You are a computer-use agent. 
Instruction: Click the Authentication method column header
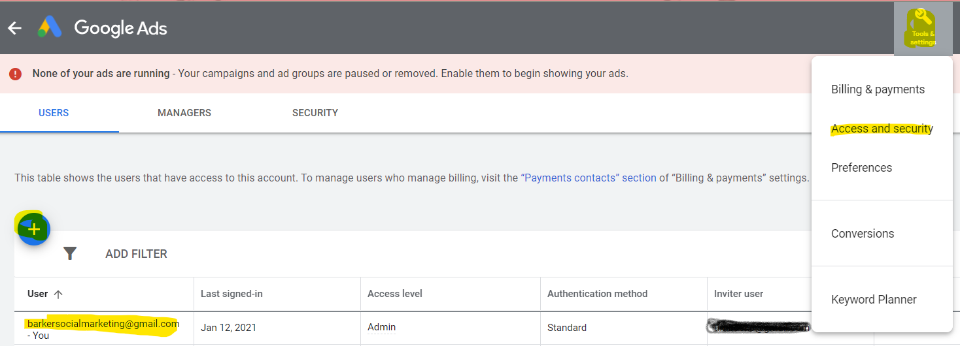point(598,294)
